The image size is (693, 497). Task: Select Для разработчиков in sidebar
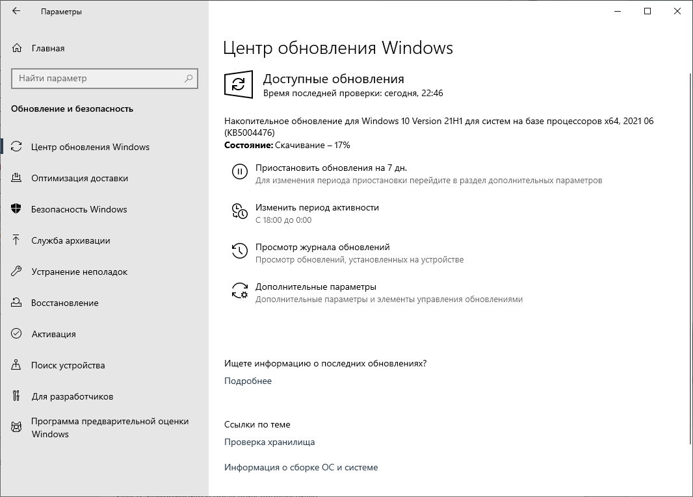(x=72, y=396)
